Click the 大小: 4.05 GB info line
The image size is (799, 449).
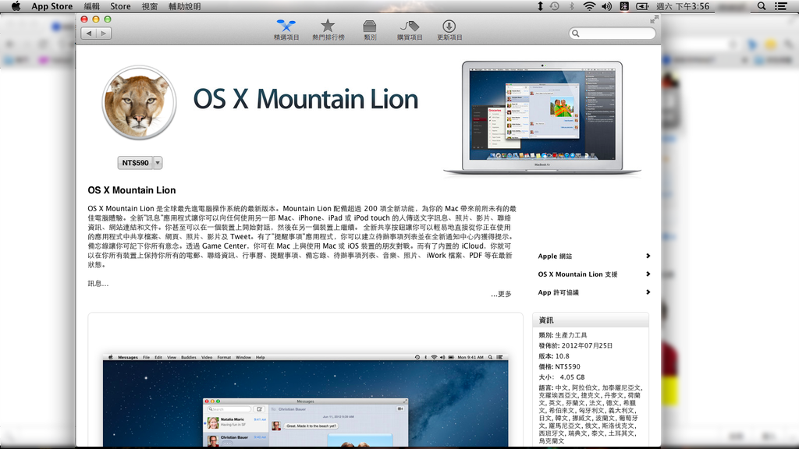[562, 377]
